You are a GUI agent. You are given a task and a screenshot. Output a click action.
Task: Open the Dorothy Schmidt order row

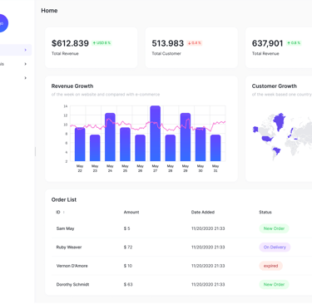tap(181, 284)
